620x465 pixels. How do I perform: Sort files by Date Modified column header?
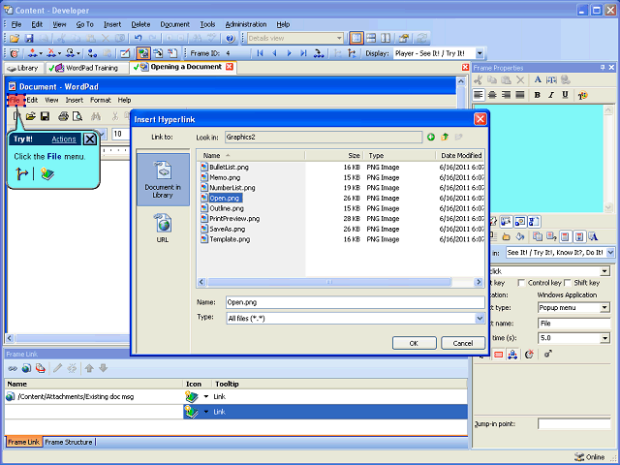tap(460, 155)
